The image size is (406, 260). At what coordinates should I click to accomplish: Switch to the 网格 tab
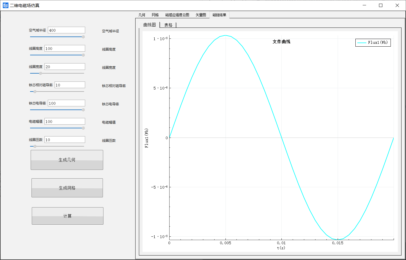155,15
